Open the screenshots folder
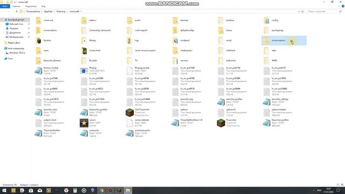This screenshot has height=194, width=345. click(91, 50)
